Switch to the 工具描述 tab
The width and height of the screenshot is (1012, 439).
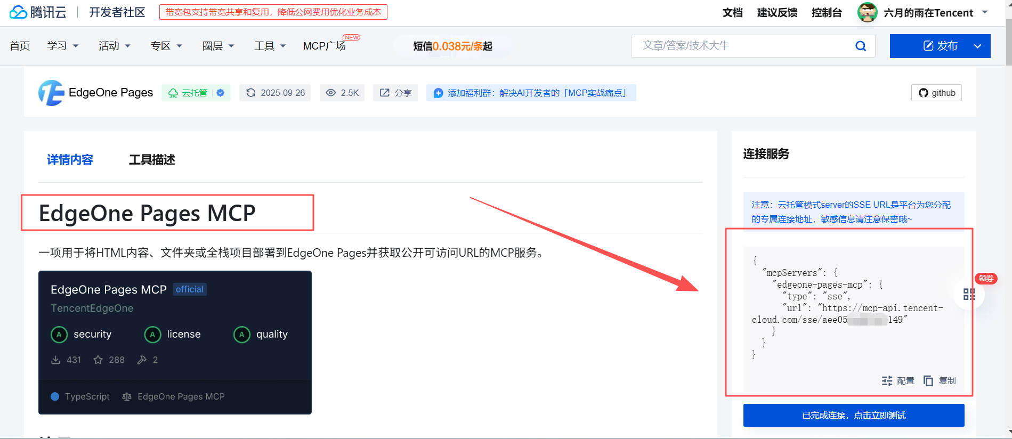click(x=152, y=160)
